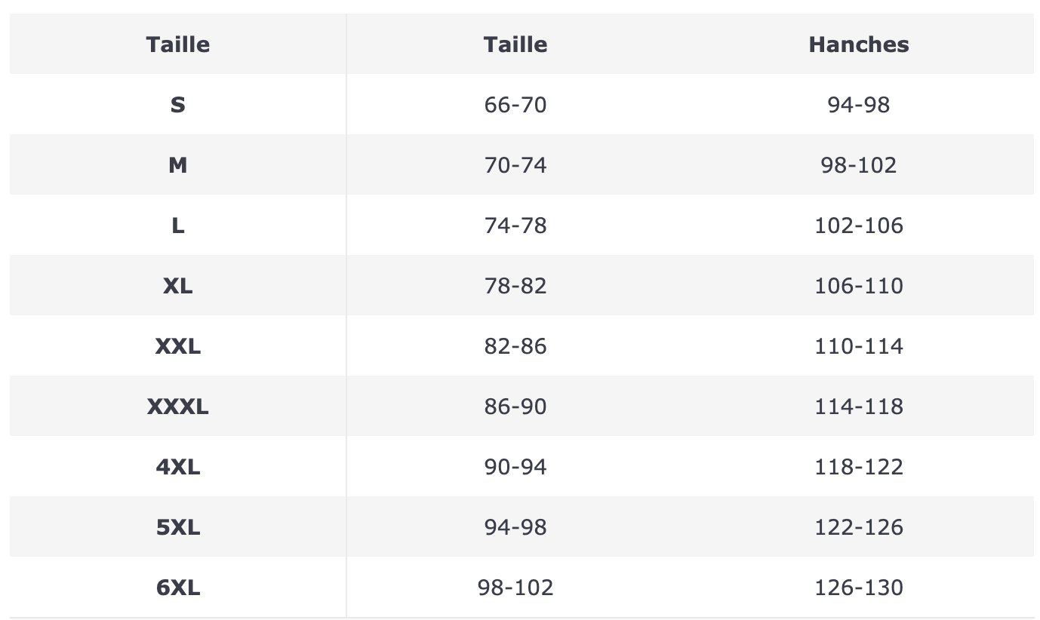1040x620 pixels.
Task: Click the 74-78 waist value
Action: [x=515, y=226]
